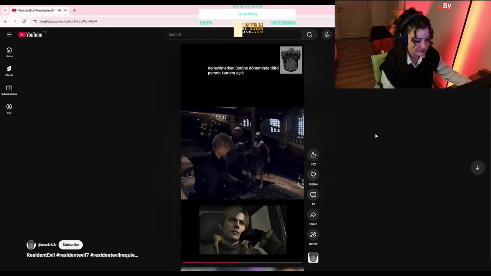Screen dimensions: 491x276
Task: Like the Short with thumbs up
Action: coord(313,155)
